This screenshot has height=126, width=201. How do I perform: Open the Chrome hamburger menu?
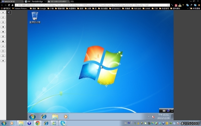[199, 5]
